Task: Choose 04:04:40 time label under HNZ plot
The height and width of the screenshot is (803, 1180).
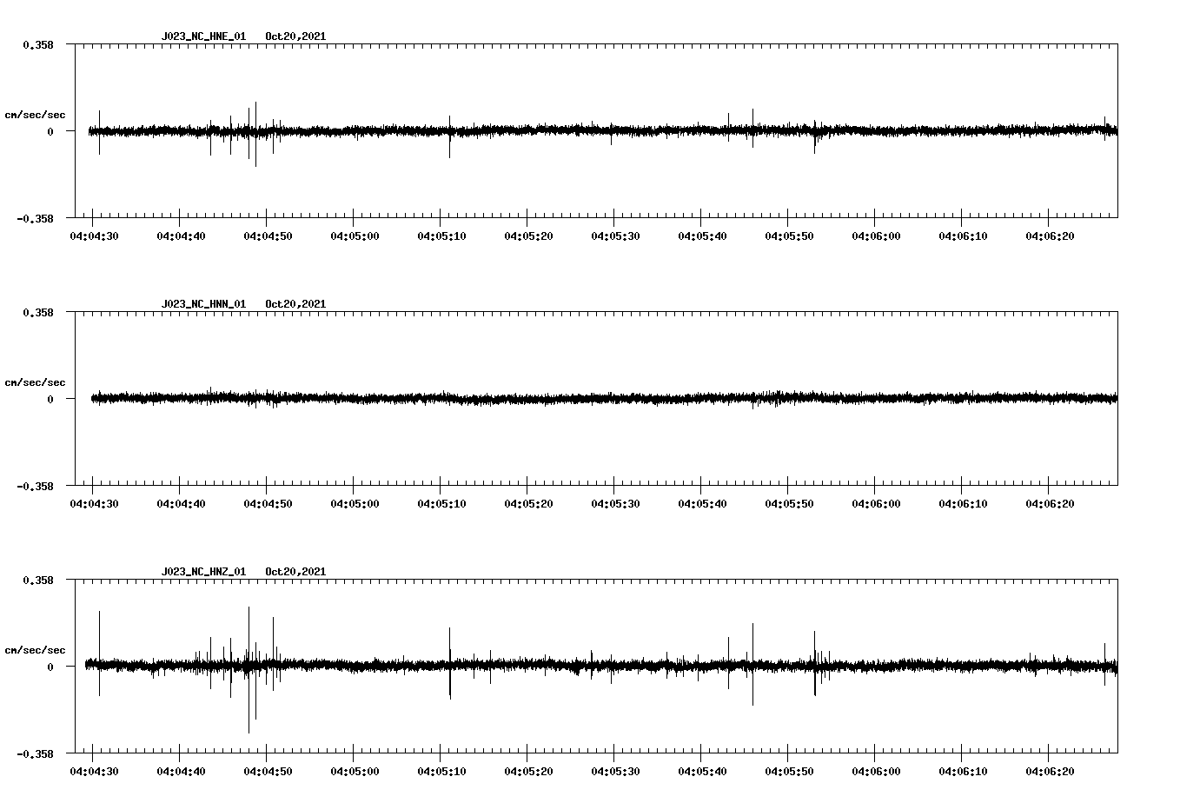Action: (x=181, y=772)
